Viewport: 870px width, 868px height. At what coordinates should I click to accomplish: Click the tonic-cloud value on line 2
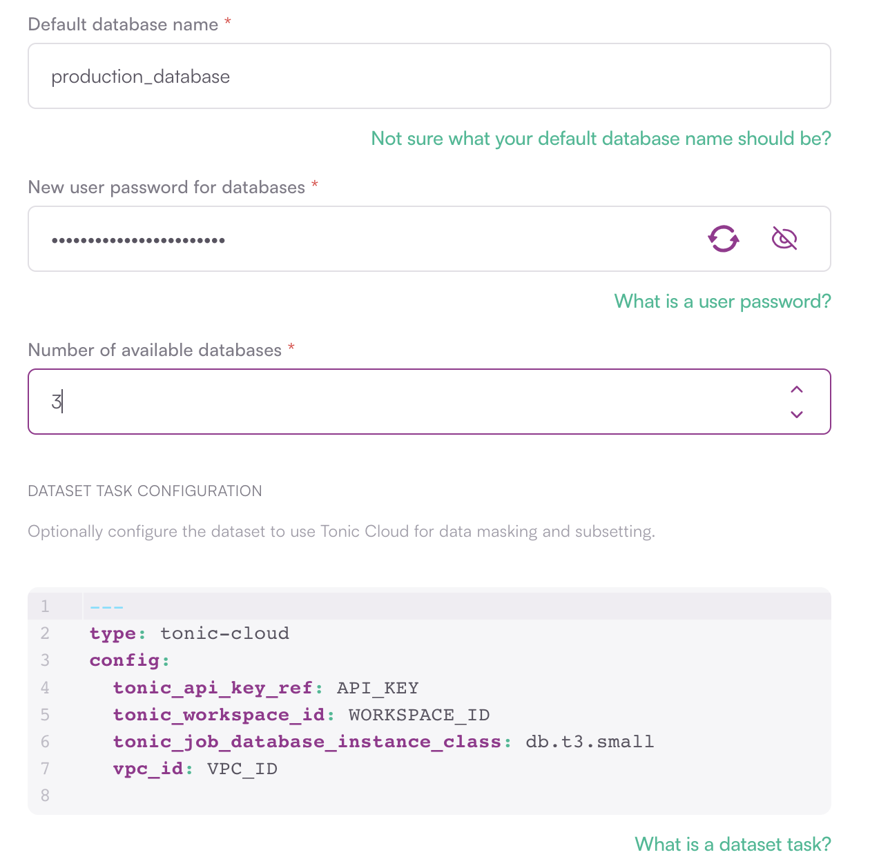pos(224,633)
